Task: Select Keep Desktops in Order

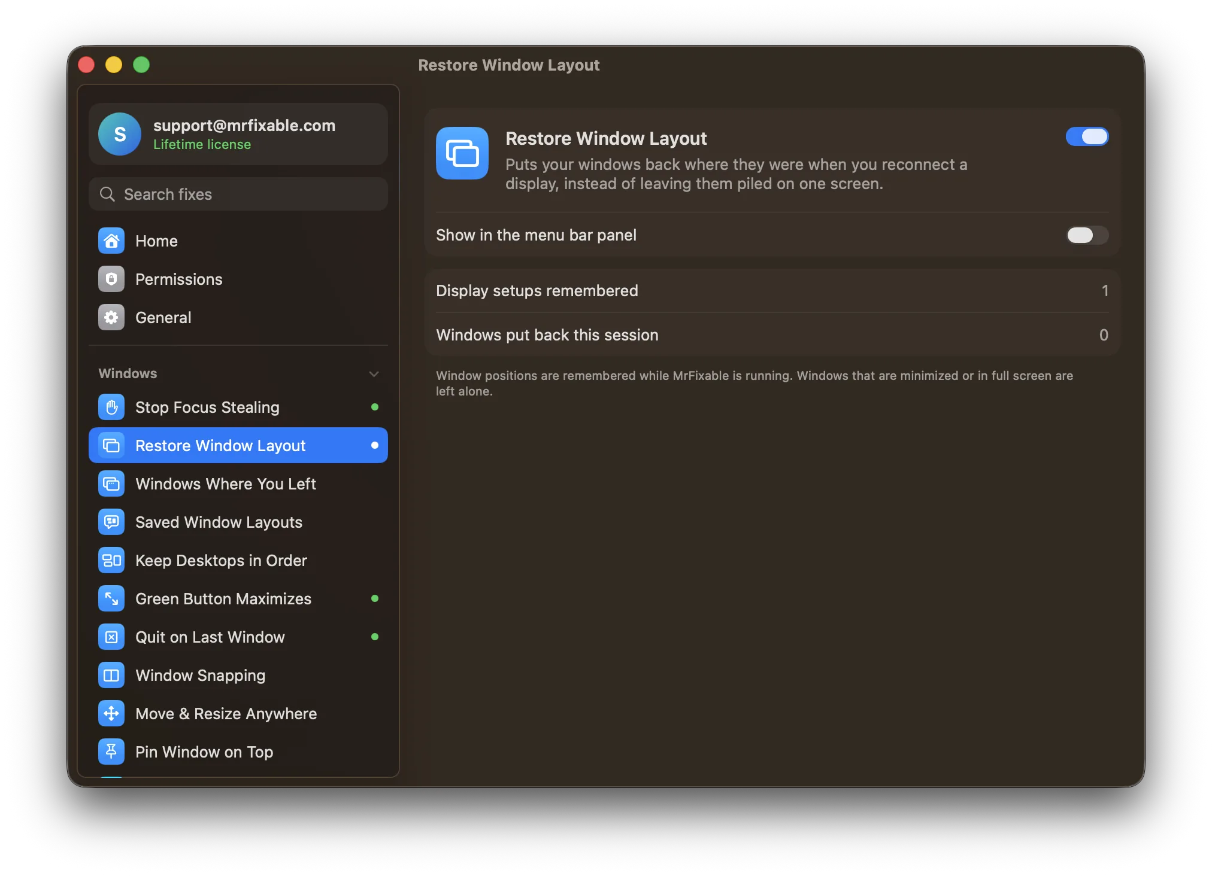Action: 238,561
